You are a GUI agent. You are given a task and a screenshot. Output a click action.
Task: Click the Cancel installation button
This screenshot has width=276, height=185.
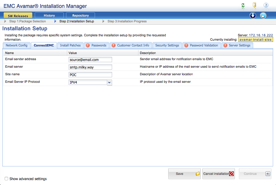point(218,174)
